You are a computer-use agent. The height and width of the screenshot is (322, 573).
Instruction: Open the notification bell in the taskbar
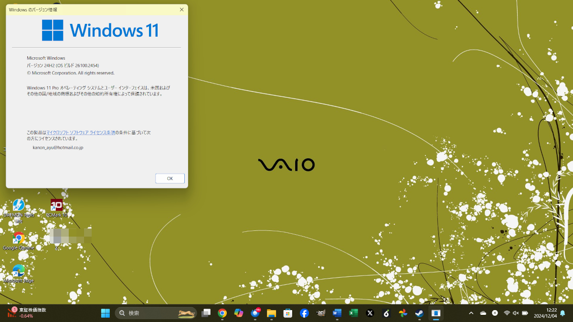(562, 313)
